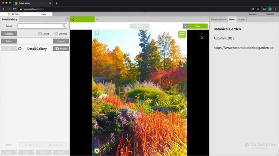Toggle the Unlinked filter checkbox
This screenshot has width=279, height=156.
56,34
